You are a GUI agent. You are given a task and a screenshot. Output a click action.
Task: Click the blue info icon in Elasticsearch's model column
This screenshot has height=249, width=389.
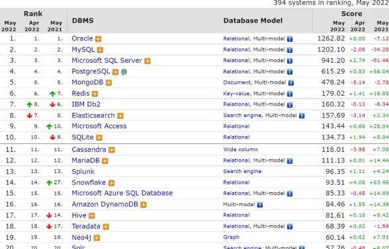click(302, 116)
